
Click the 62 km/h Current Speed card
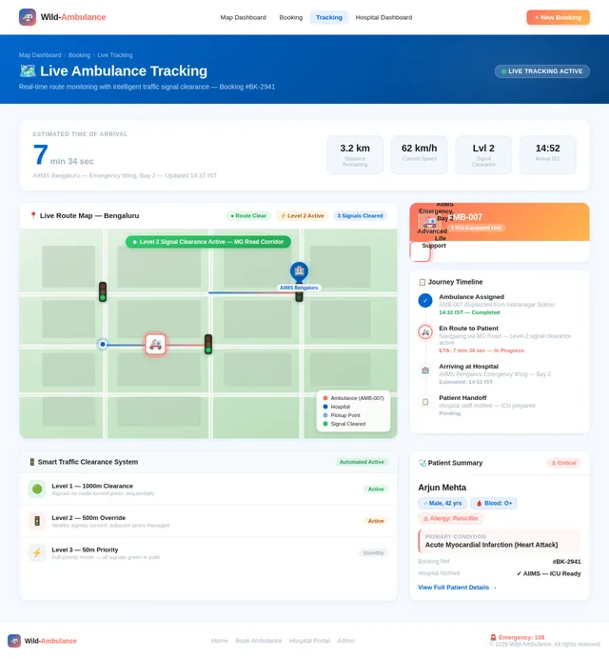[x=419, y=154]
